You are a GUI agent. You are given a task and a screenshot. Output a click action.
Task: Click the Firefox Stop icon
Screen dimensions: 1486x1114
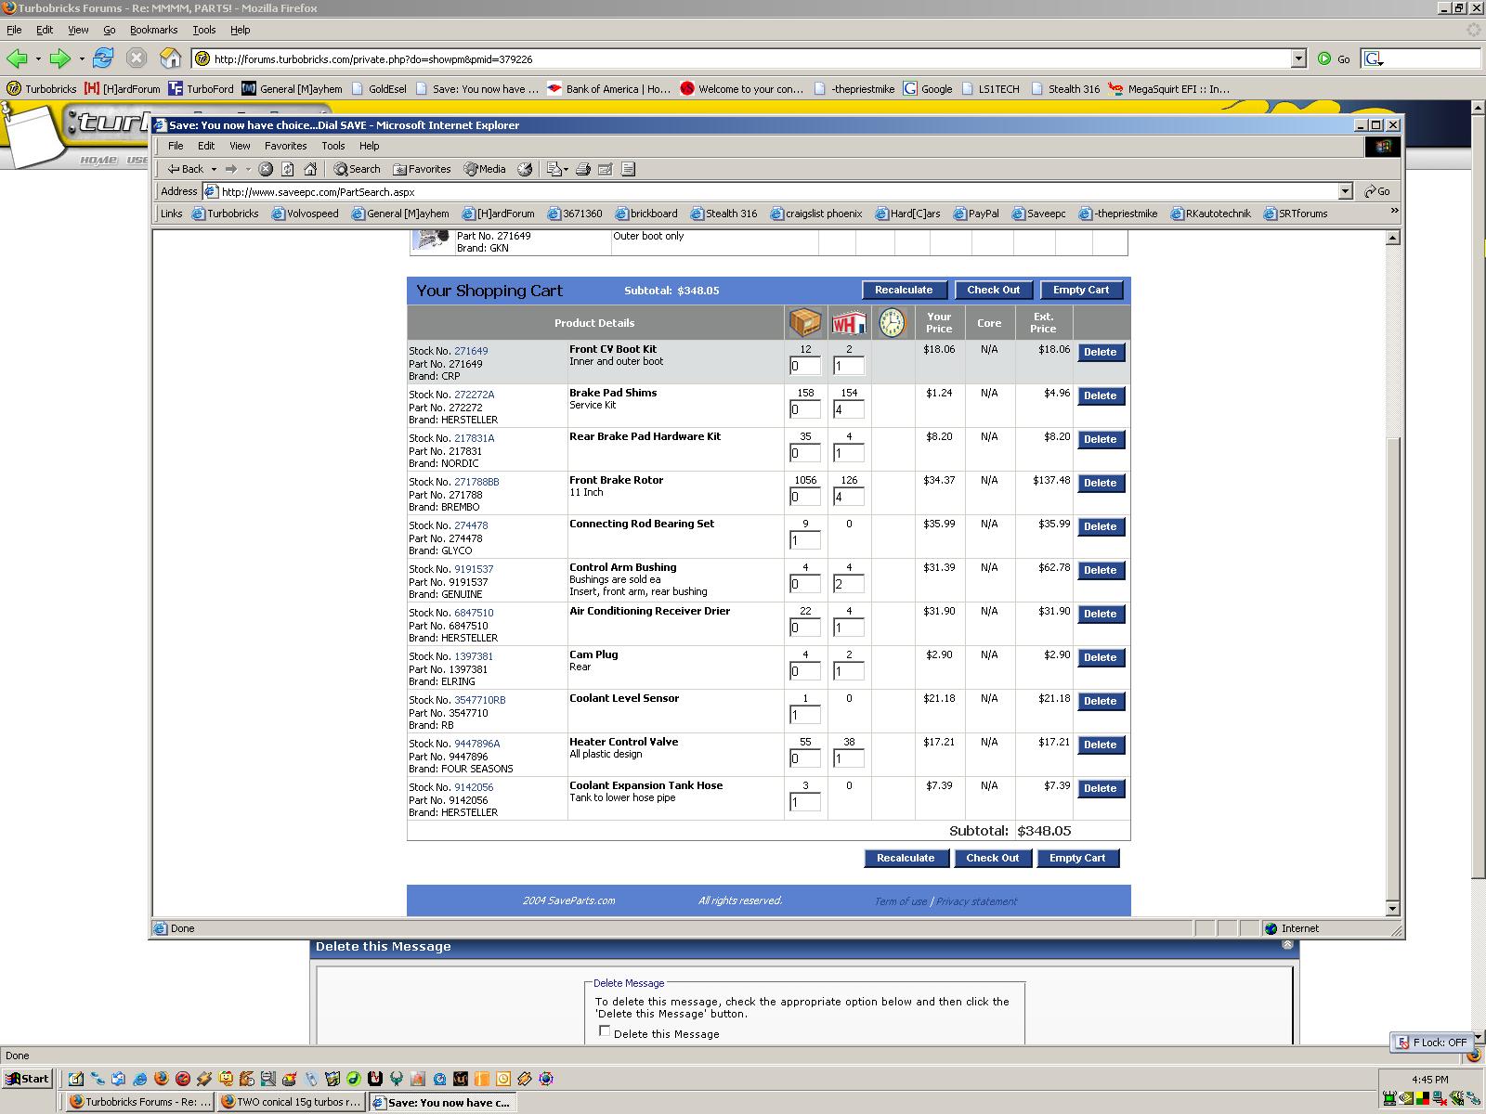click(x=137, y=58)
